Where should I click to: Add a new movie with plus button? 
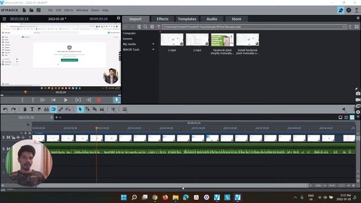pos(56,117)
